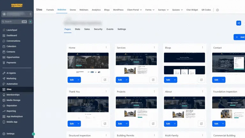The width and height of the screenshot is (245, 138).
Task: Open the Analytics tab
Action: 96,10
